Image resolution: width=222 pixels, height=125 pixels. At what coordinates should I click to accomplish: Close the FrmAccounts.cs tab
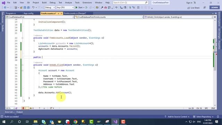click(x=61, y=14)
